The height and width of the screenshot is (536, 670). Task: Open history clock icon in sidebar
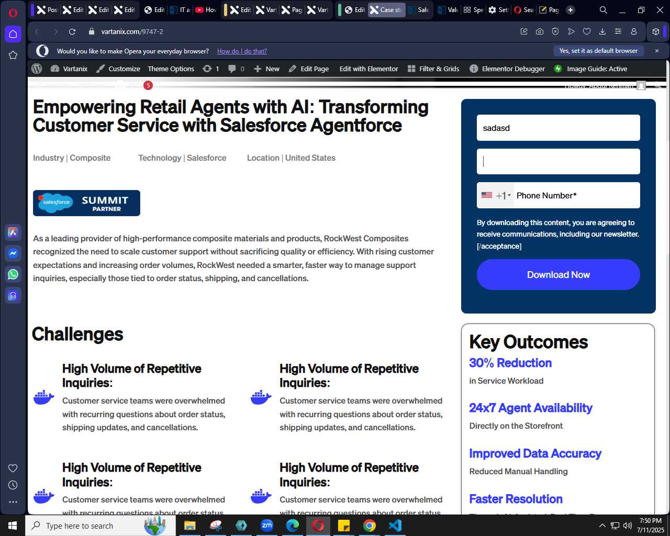coord(13,485)
